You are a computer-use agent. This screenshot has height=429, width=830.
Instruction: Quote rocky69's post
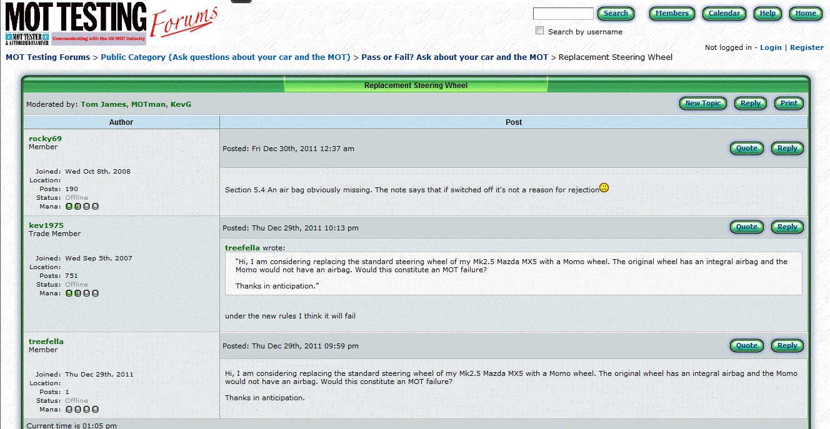(746, 149)
